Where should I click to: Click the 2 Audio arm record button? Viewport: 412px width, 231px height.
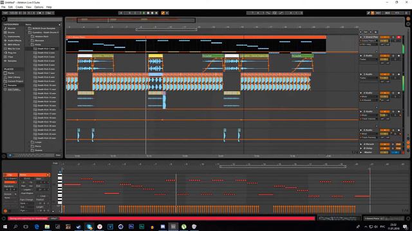(x=398, y=56)
